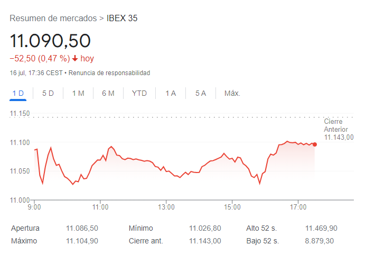Click the 13:00 time axis label
The height and width of the screenshot is (254, 366).
tap(166, 206)
